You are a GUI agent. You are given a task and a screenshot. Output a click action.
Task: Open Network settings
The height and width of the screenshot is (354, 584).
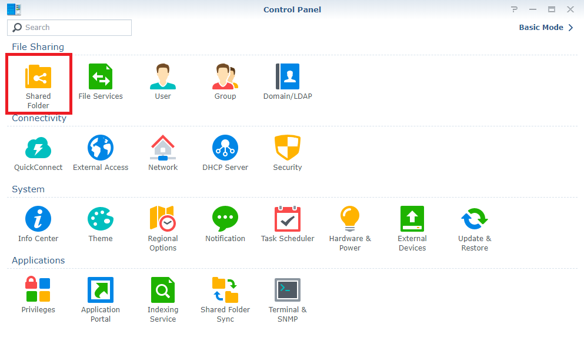[x=163, y=149]
